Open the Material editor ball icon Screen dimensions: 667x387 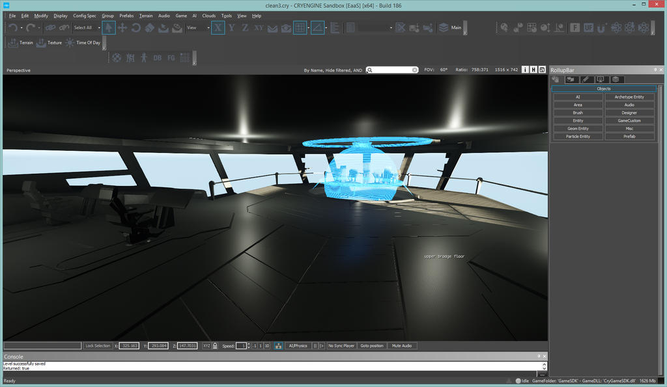(x=117, y=58)
